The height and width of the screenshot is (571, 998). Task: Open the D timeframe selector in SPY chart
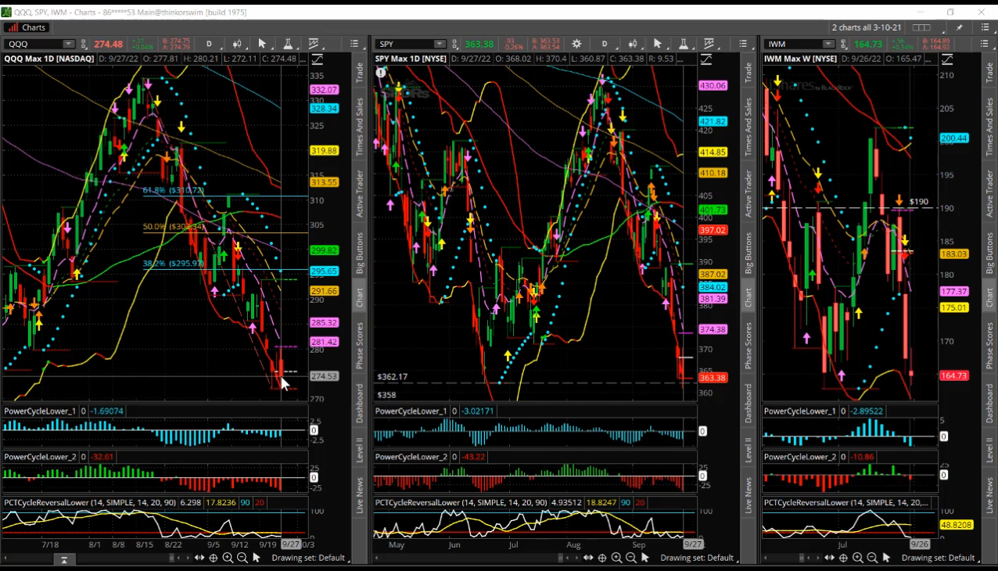click(605, 44)
